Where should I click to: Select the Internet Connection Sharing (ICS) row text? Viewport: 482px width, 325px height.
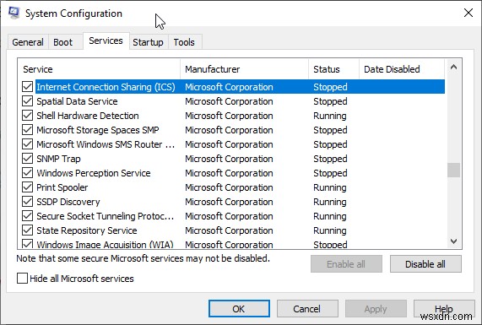point(106,87)
